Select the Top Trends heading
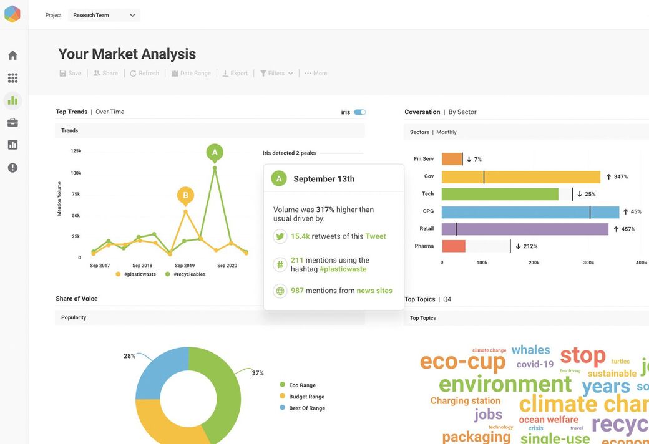The image size is (649, 444). [x=72, y=112]
